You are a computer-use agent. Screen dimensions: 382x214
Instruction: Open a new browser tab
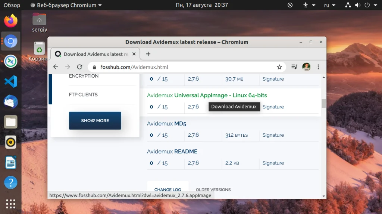point(148,54)
